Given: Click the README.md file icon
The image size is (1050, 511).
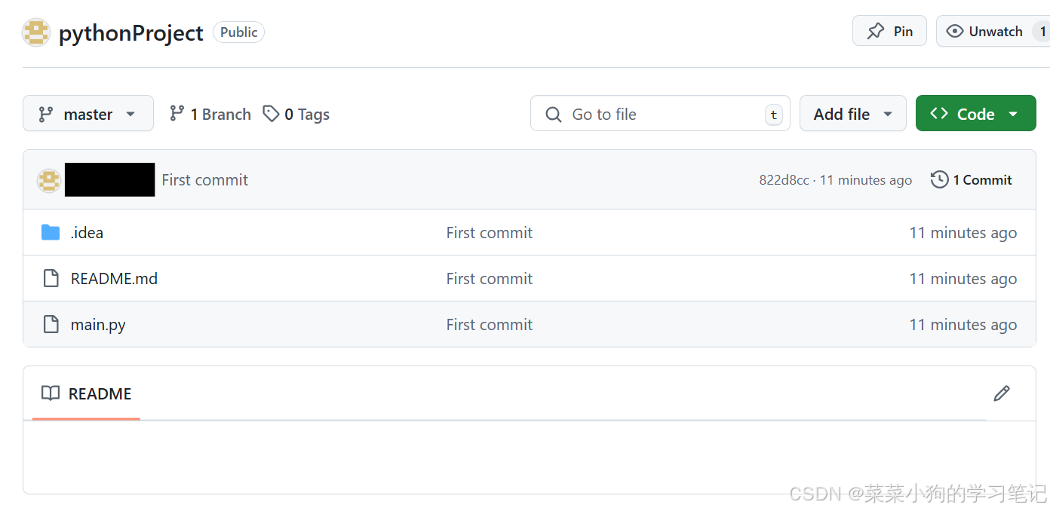Looking at the screenshot, I should (x=51, y=279).
